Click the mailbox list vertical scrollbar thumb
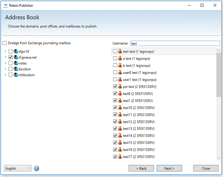The height and width of the screenshot is (177, 223). click(x=219, y=75)
